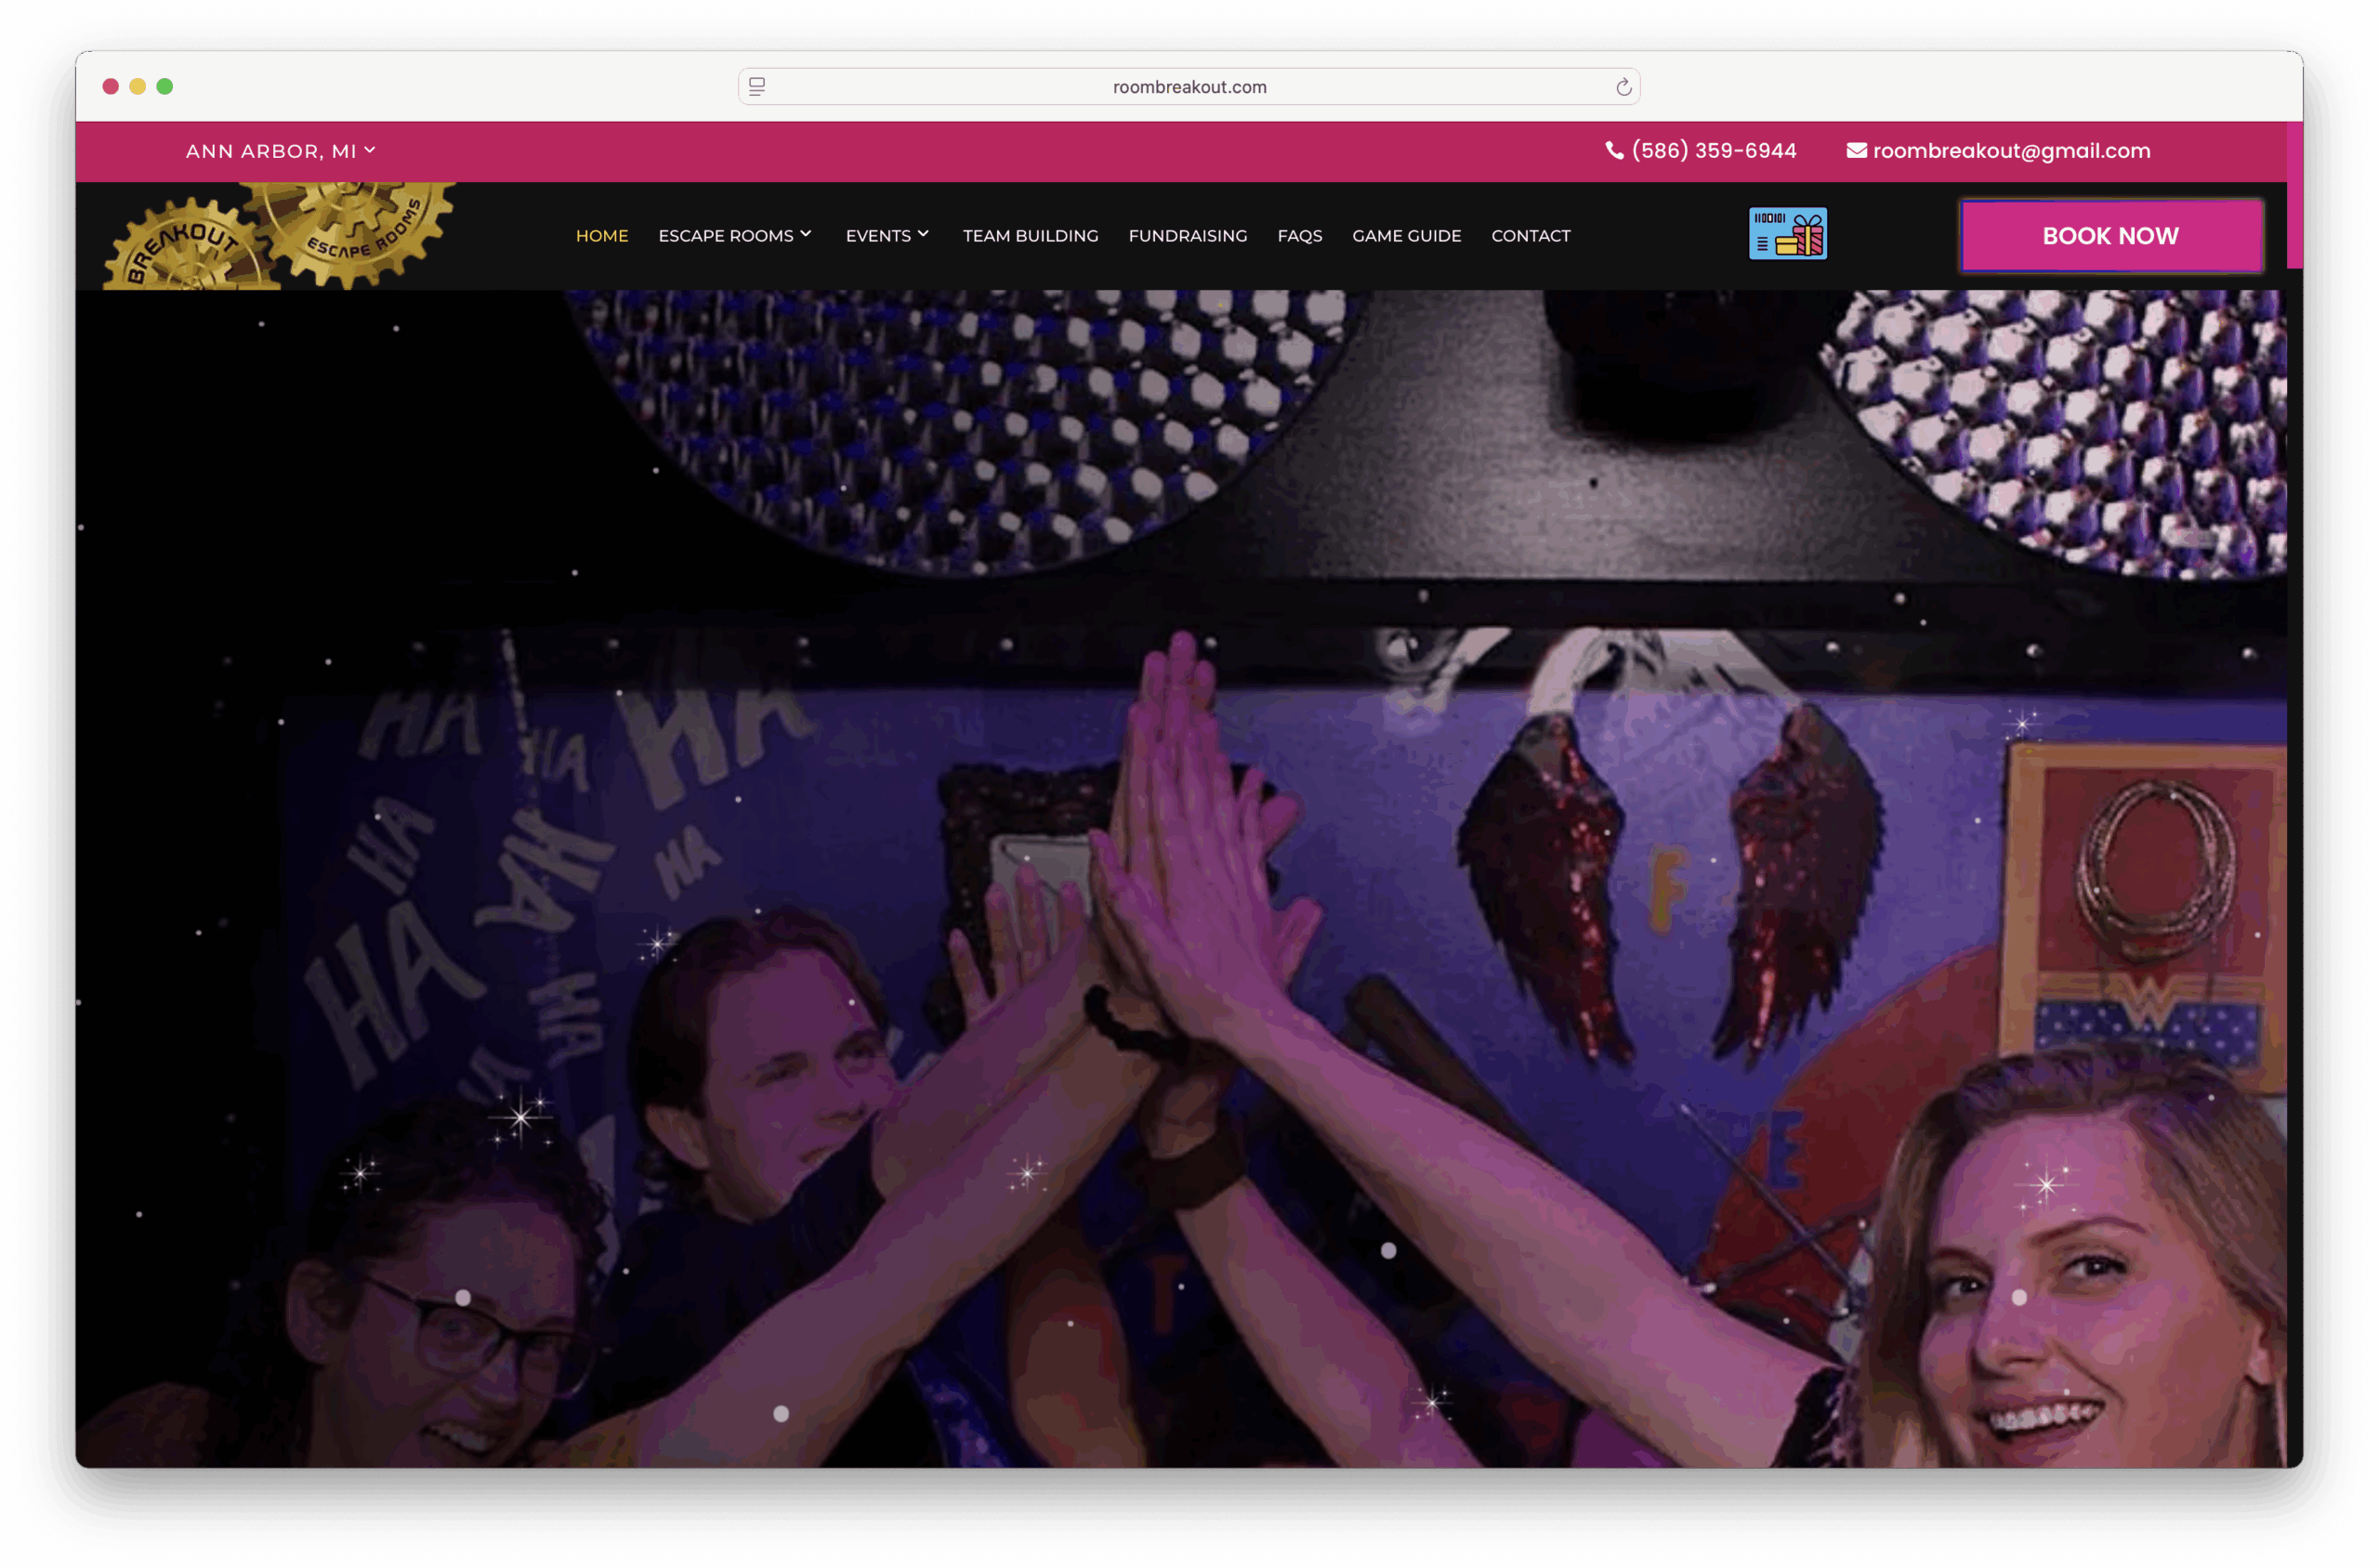Click the phone handset icon

[1613, 150]
